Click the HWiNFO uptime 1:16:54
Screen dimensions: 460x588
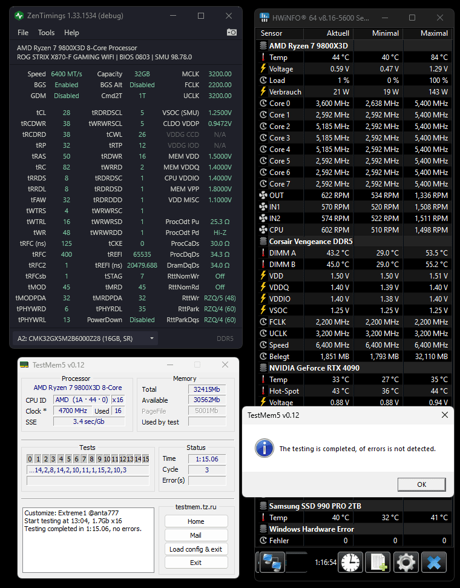coord(326,562)
